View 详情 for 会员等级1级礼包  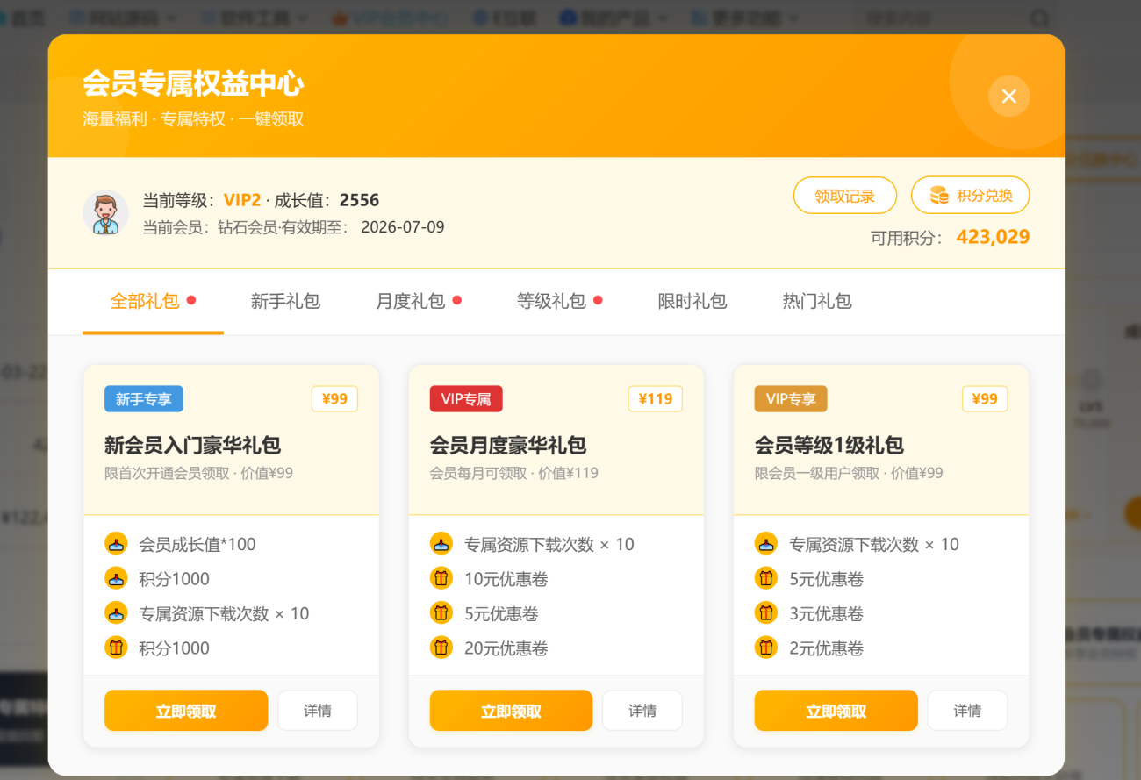coord(967,711)
